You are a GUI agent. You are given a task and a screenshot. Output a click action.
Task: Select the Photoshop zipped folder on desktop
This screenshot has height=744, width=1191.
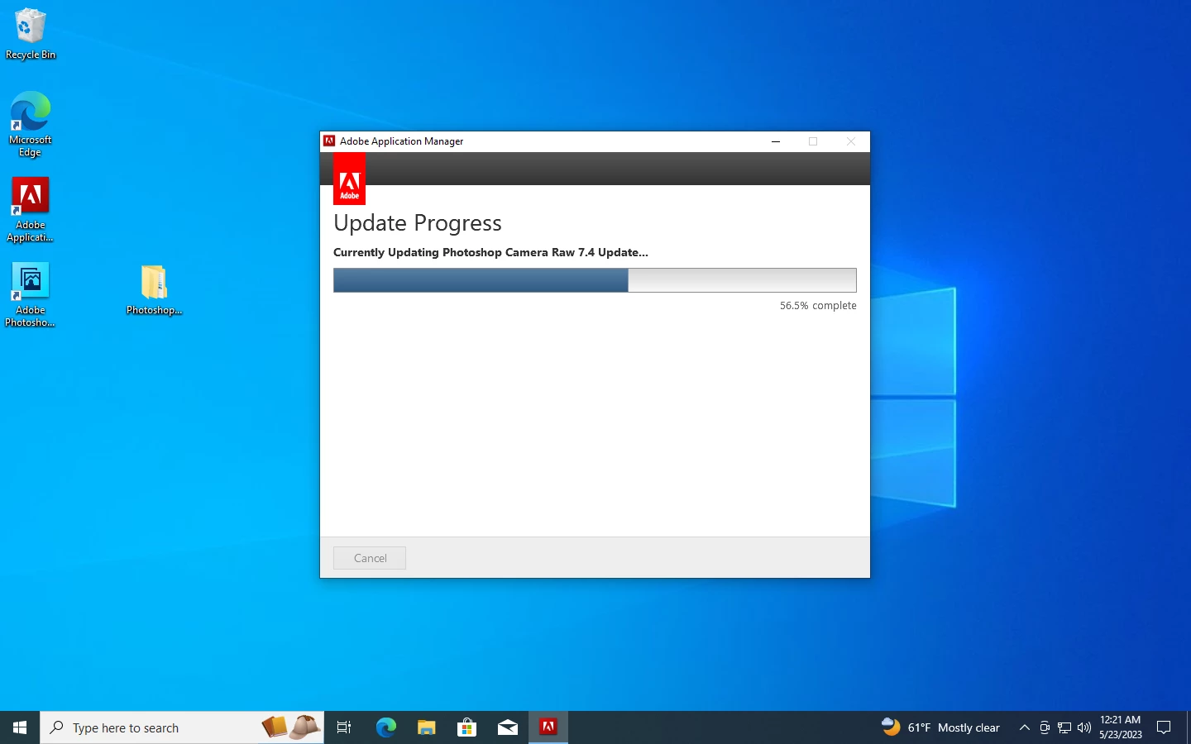(154, 290)
